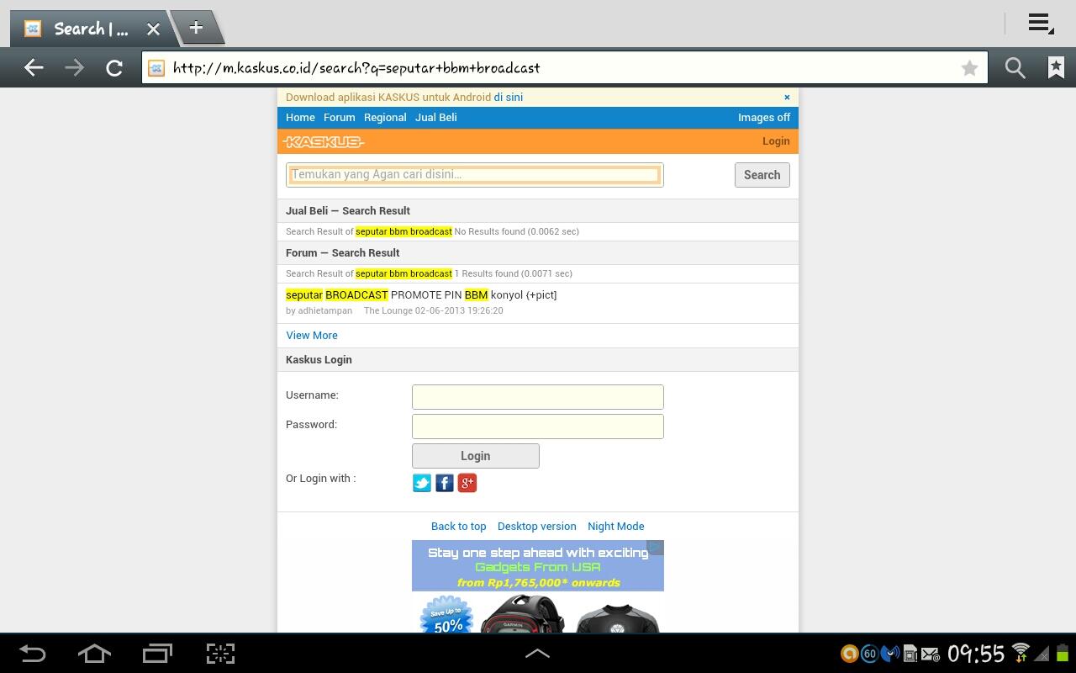Go back with the browser back arrow
This screenshot has width=1076, height=673.
pyautogui.click(x=34, y=68)
